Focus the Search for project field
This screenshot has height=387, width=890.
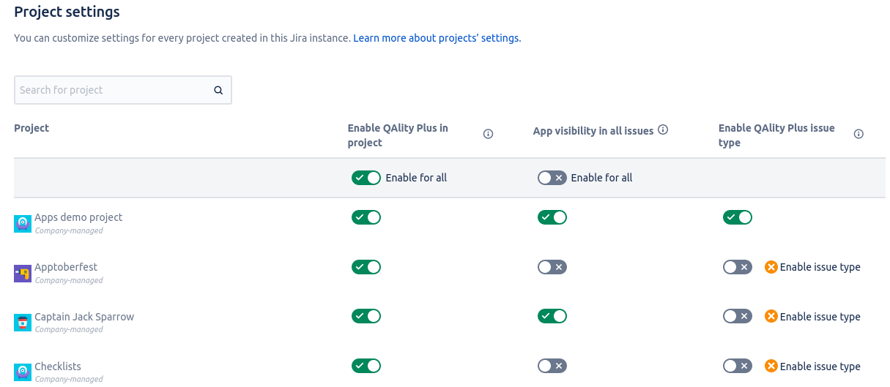click(x=123, y=90)
